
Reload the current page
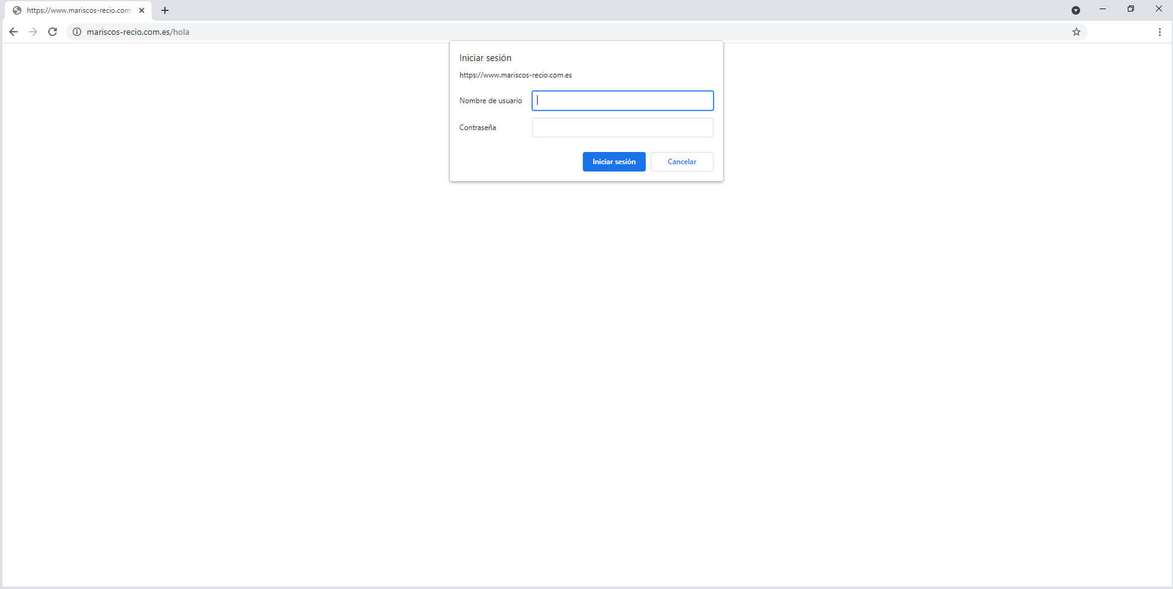point(53,32)
